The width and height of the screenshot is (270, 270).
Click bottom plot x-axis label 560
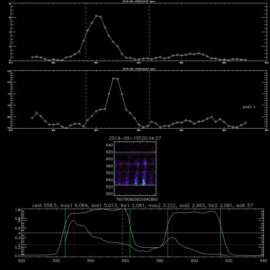tap(125, 261)
